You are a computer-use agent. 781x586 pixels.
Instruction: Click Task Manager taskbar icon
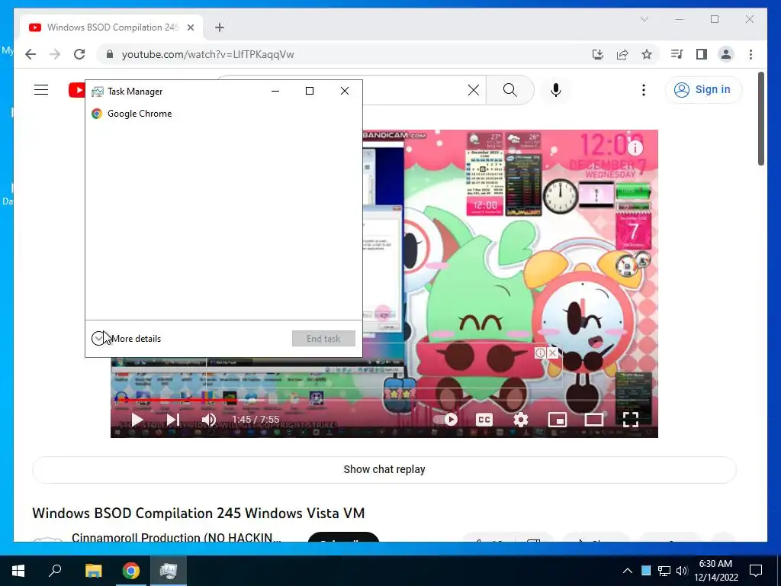169,571
